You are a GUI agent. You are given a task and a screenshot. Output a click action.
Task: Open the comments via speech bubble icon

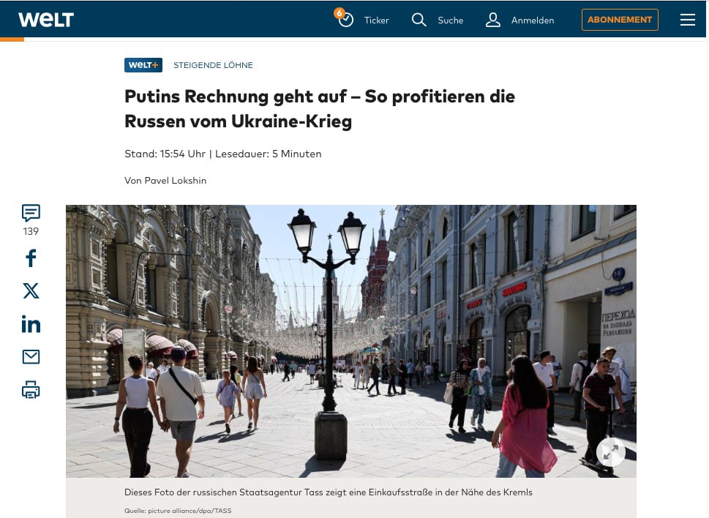tap(31, 213)
